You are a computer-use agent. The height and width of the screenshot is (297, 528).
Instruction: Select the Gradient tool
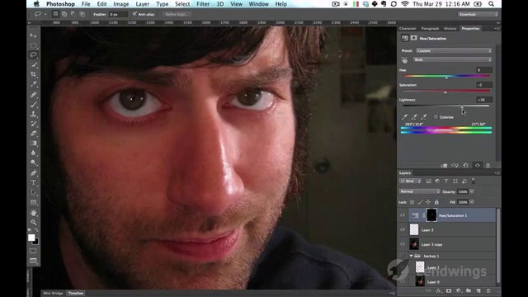pos(33,144)
